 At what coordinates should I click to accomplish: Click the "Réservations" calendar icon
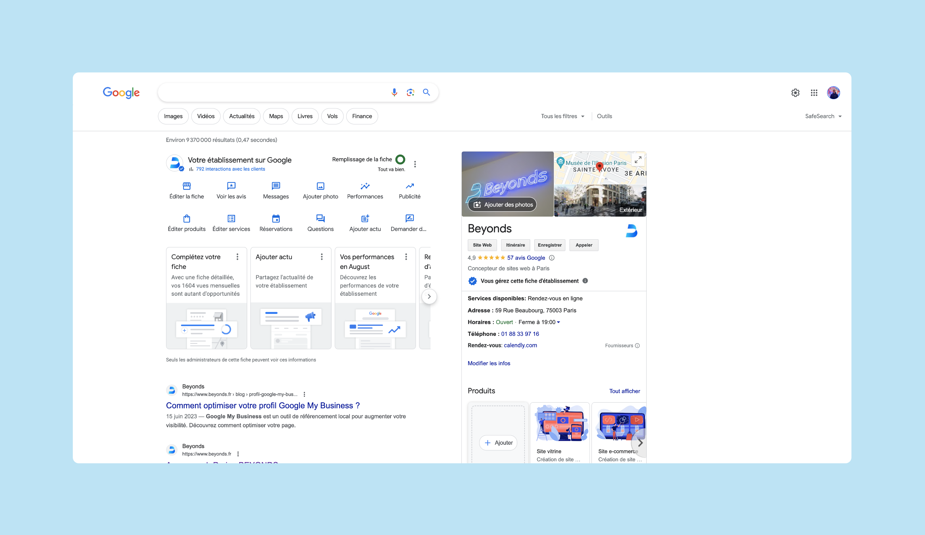point(276,218)
